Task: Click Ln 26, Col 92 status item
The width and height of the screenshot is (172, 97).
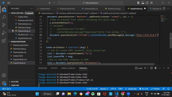Action: [92, 89]
